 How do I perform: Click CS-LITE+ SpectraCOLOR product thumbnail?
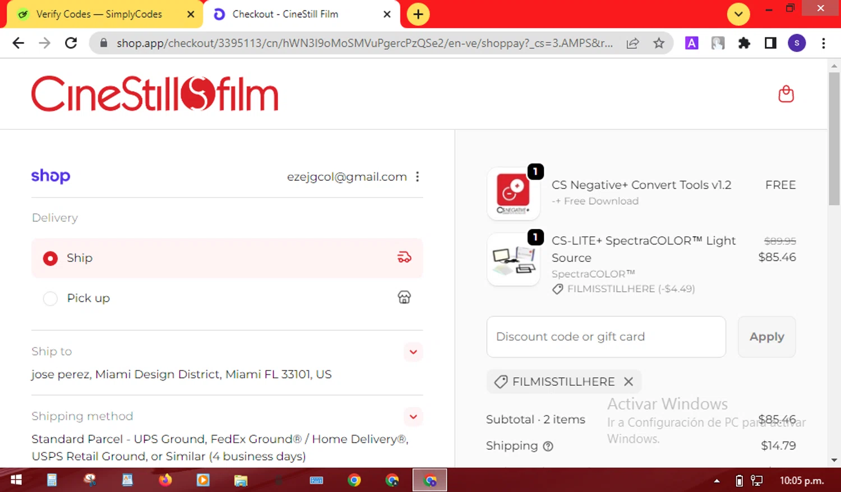514,260
